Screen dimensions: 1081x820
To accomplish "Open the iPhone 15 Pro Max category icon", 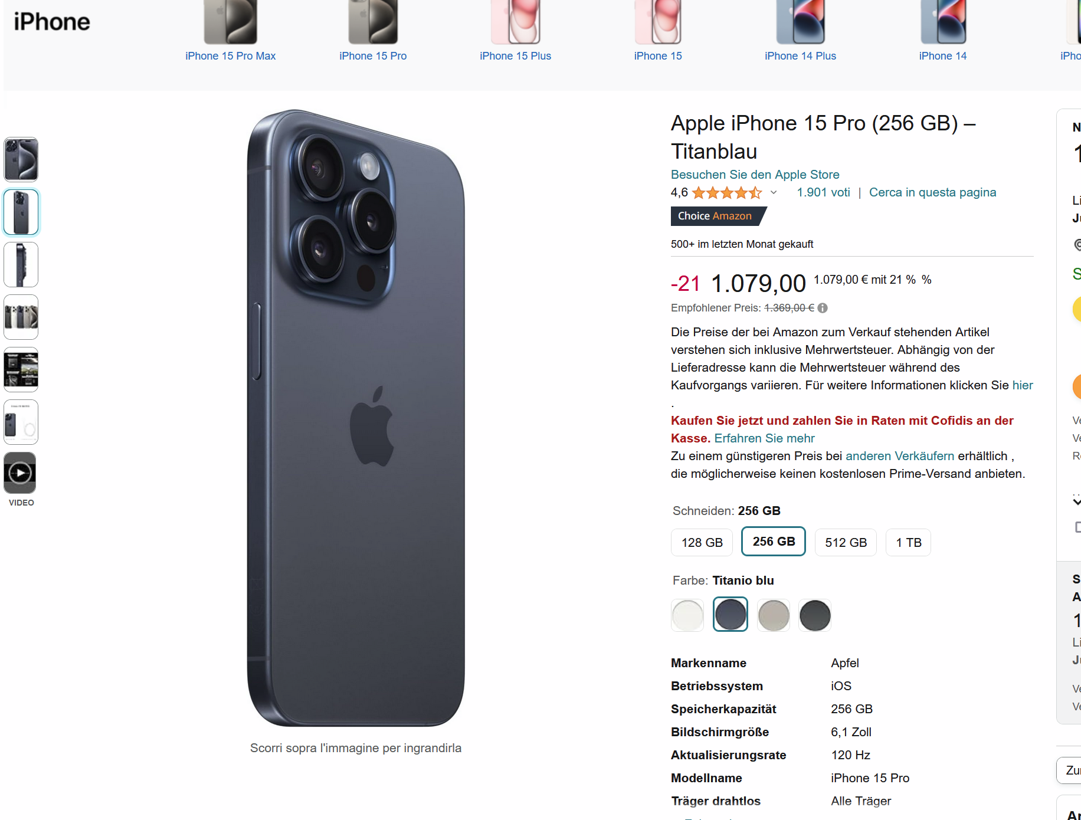I will coord(230,22).
